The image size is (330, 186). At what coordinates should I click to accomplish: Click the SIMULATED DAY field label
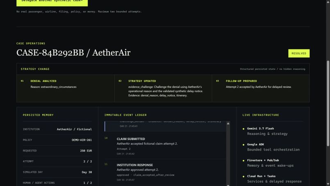point(33,172)
